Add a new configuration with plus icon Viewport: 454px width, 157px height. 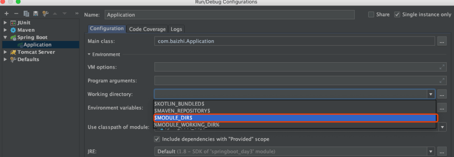(6, 14)
